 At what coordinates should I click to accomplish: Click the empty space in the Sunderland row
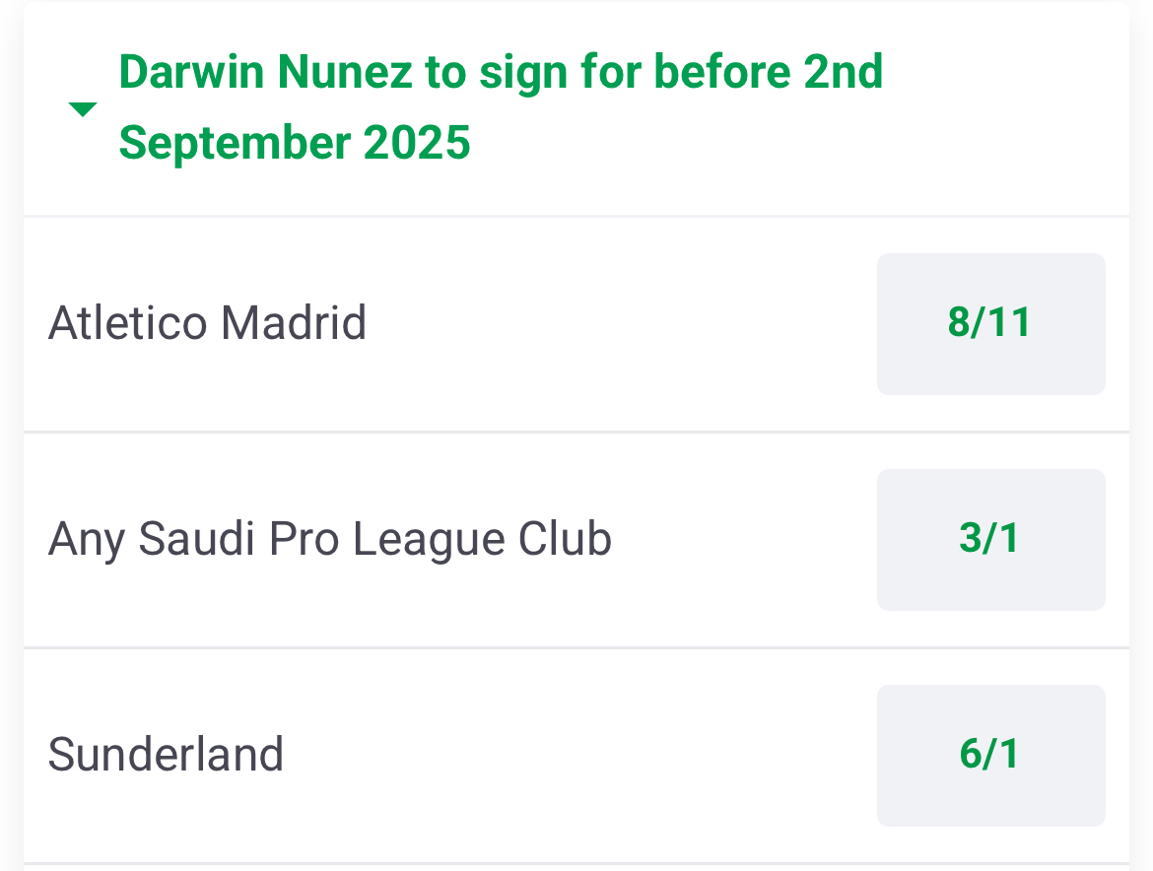coord(580,756)
